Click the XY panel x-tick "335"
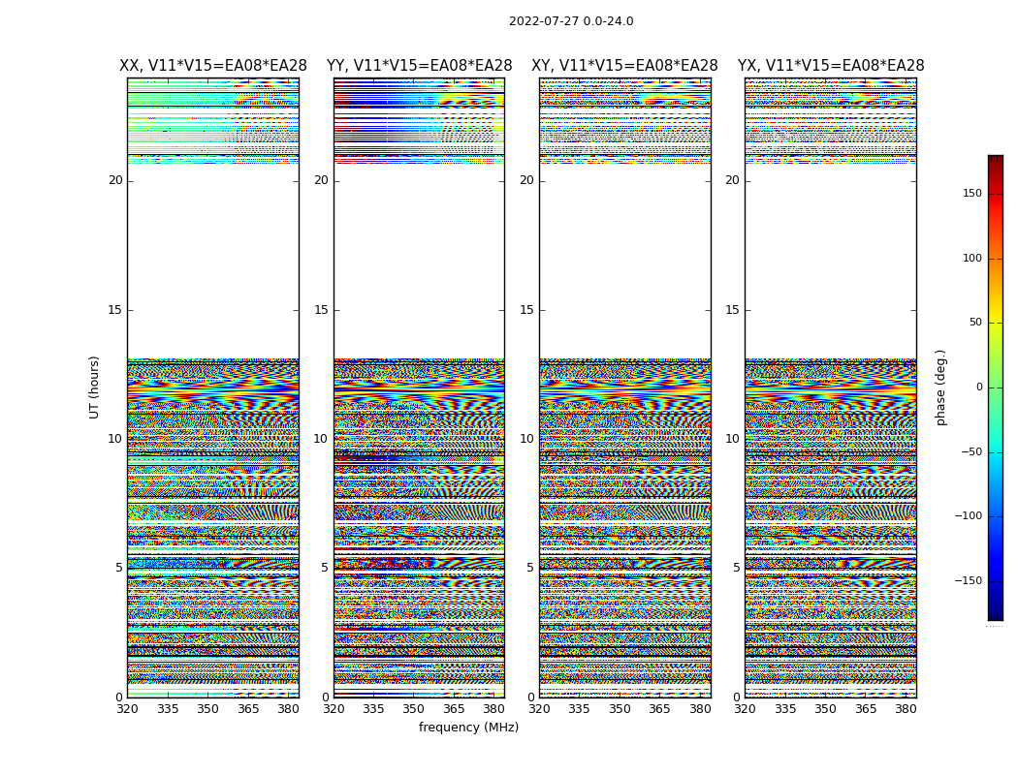 [x=579, y=709]
